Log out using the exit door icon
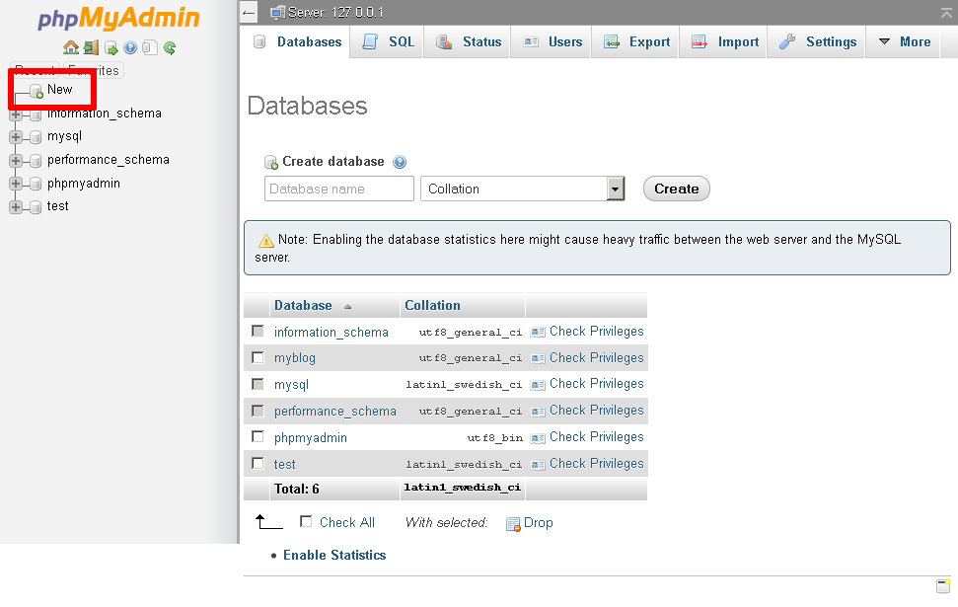The image size is (958, 607). coord(90,47)
